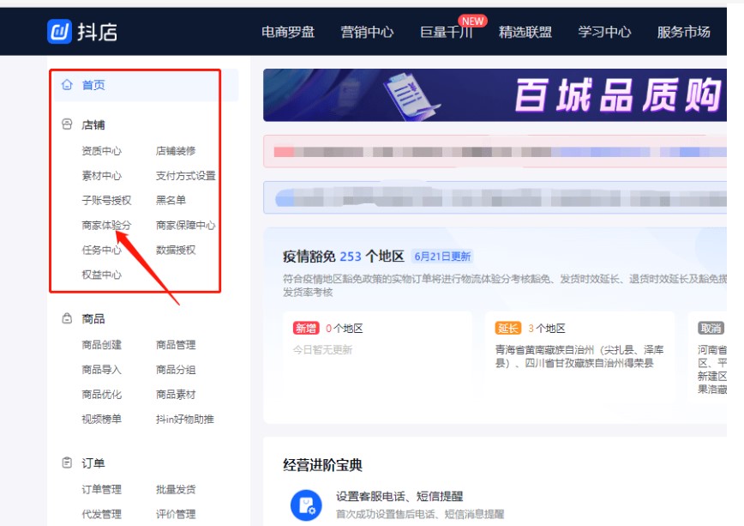Open 商品优化 in the sidebar
The width and height of the screenshot is (744, 526).
(x=101, y=394)
